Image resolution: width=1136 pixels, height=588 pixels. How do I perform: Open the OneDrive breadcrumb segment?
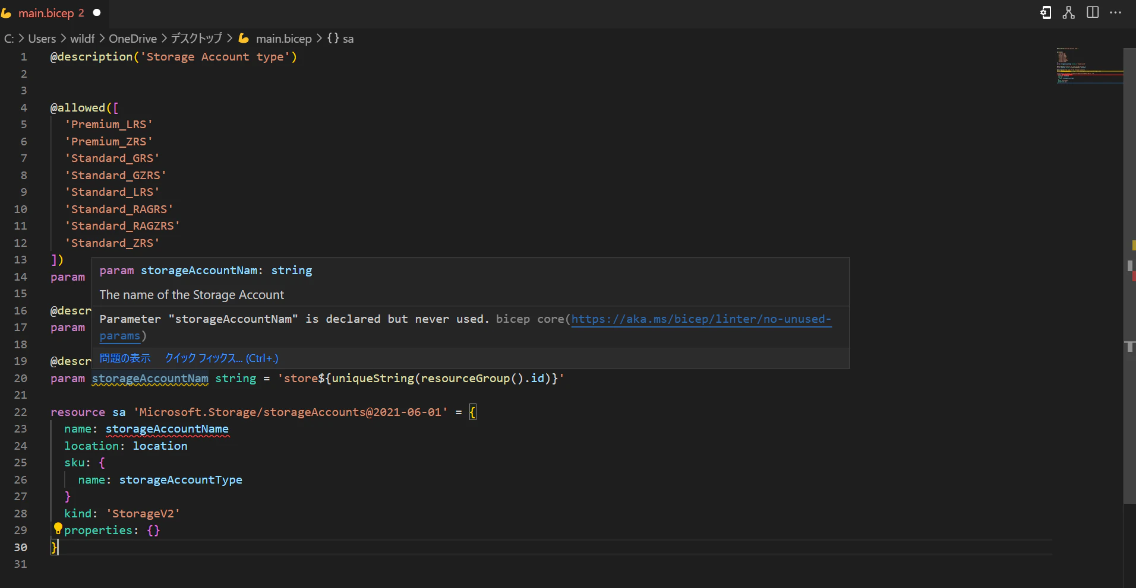click(133, 39)
